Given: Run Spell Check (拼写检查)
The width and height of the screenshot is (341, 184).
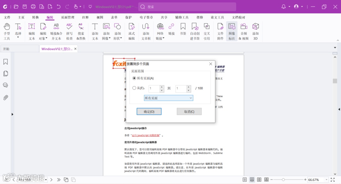Looking at the screenshot, I should 69,32.
